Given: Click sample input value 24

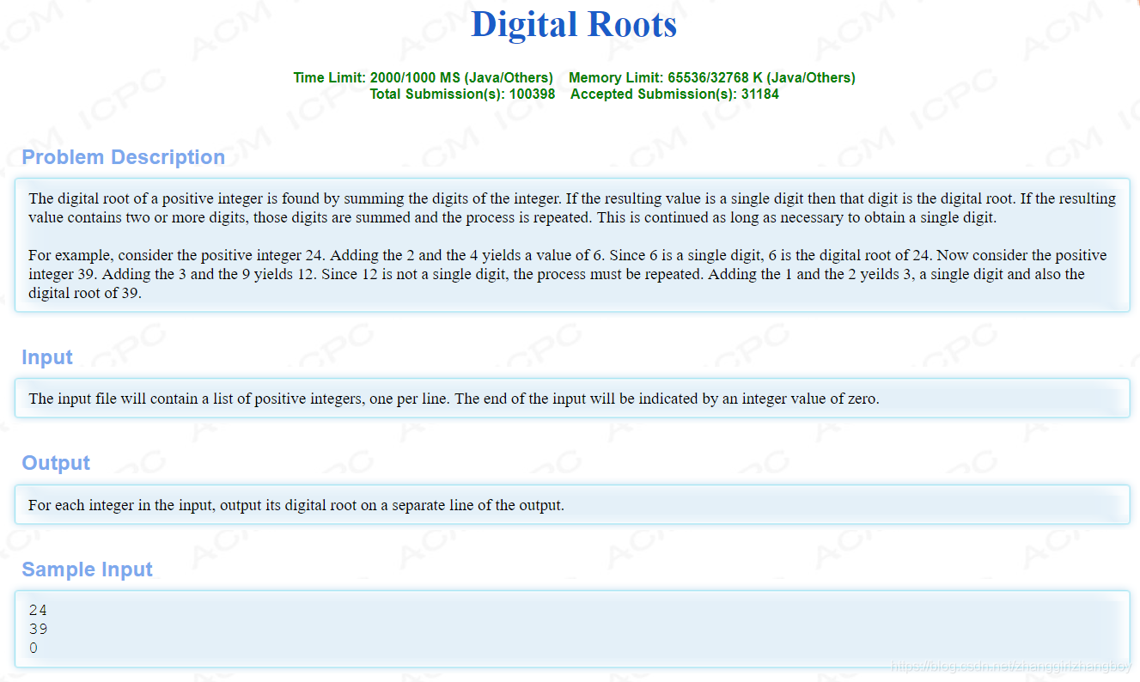Looking at the screenshot, I should pyautogui.click(x=38, y=610).
